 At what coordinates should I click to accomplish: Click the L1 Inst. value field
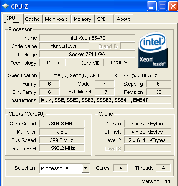click(147, 132)
